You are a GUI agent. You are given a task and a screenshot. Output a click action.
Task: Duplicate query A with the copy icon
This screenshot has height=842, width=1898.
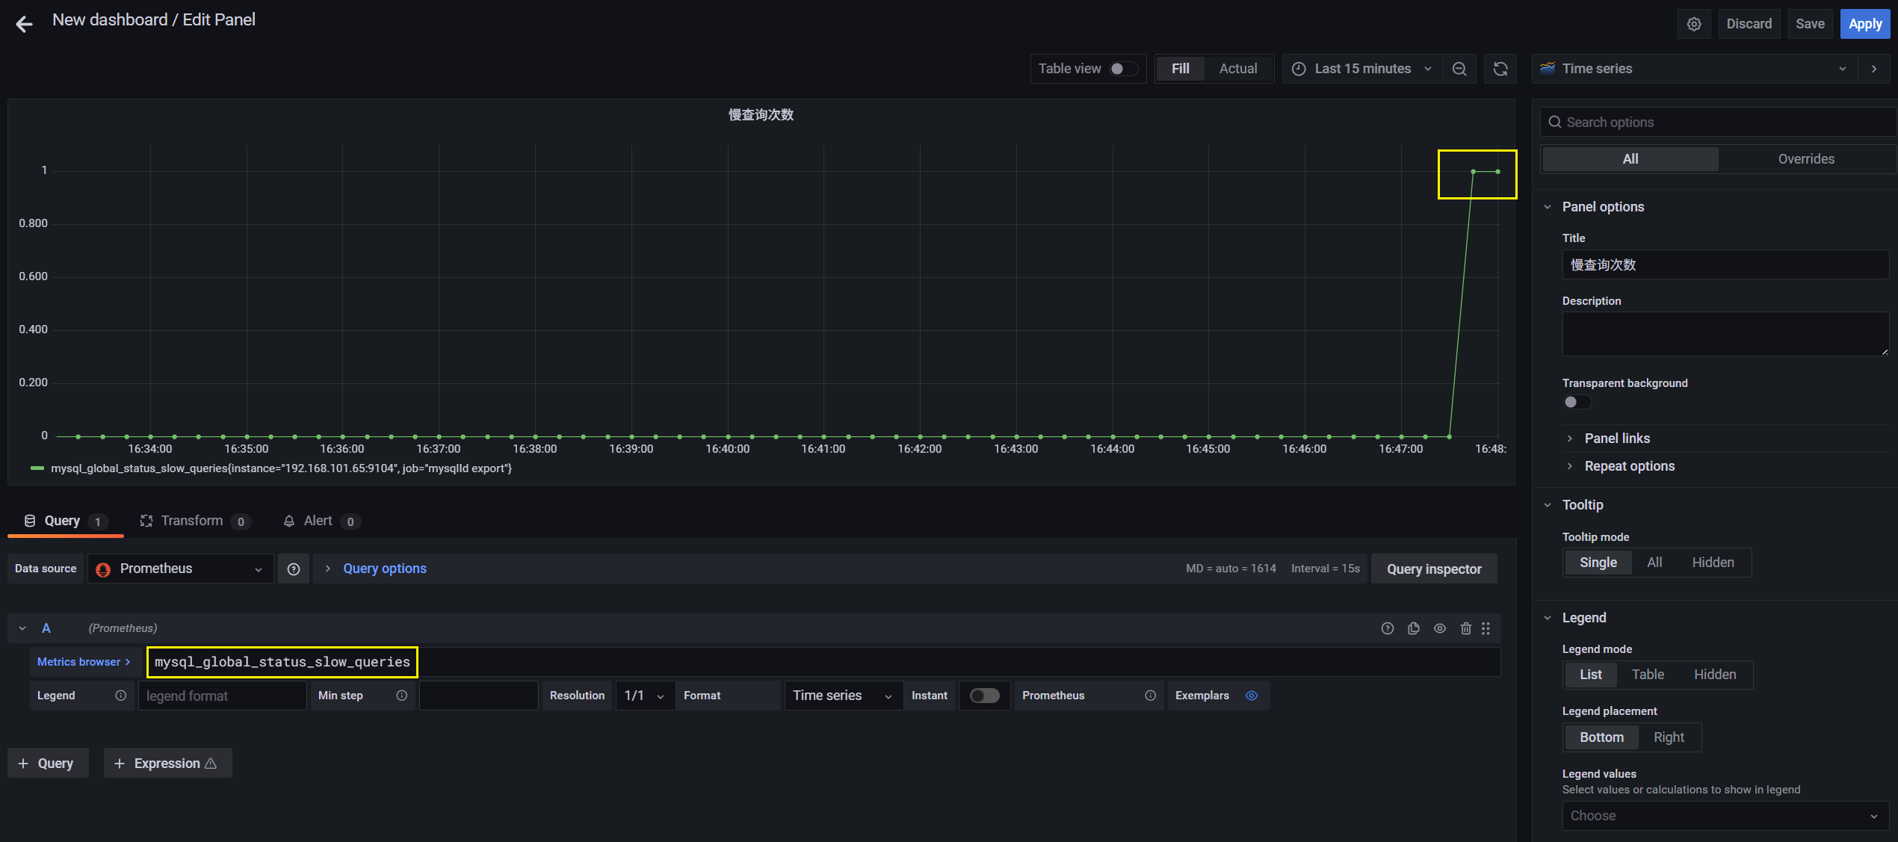click(x=1413, y=628)
